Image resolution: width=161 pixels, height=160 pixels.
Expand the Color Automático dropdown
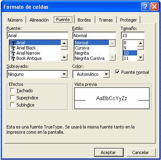106,74
